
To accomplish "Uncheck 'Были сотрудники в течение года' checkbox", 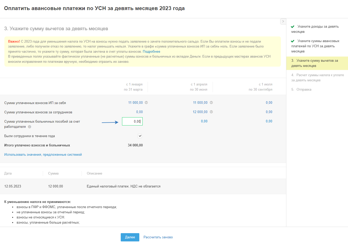I will pos(140,136).
